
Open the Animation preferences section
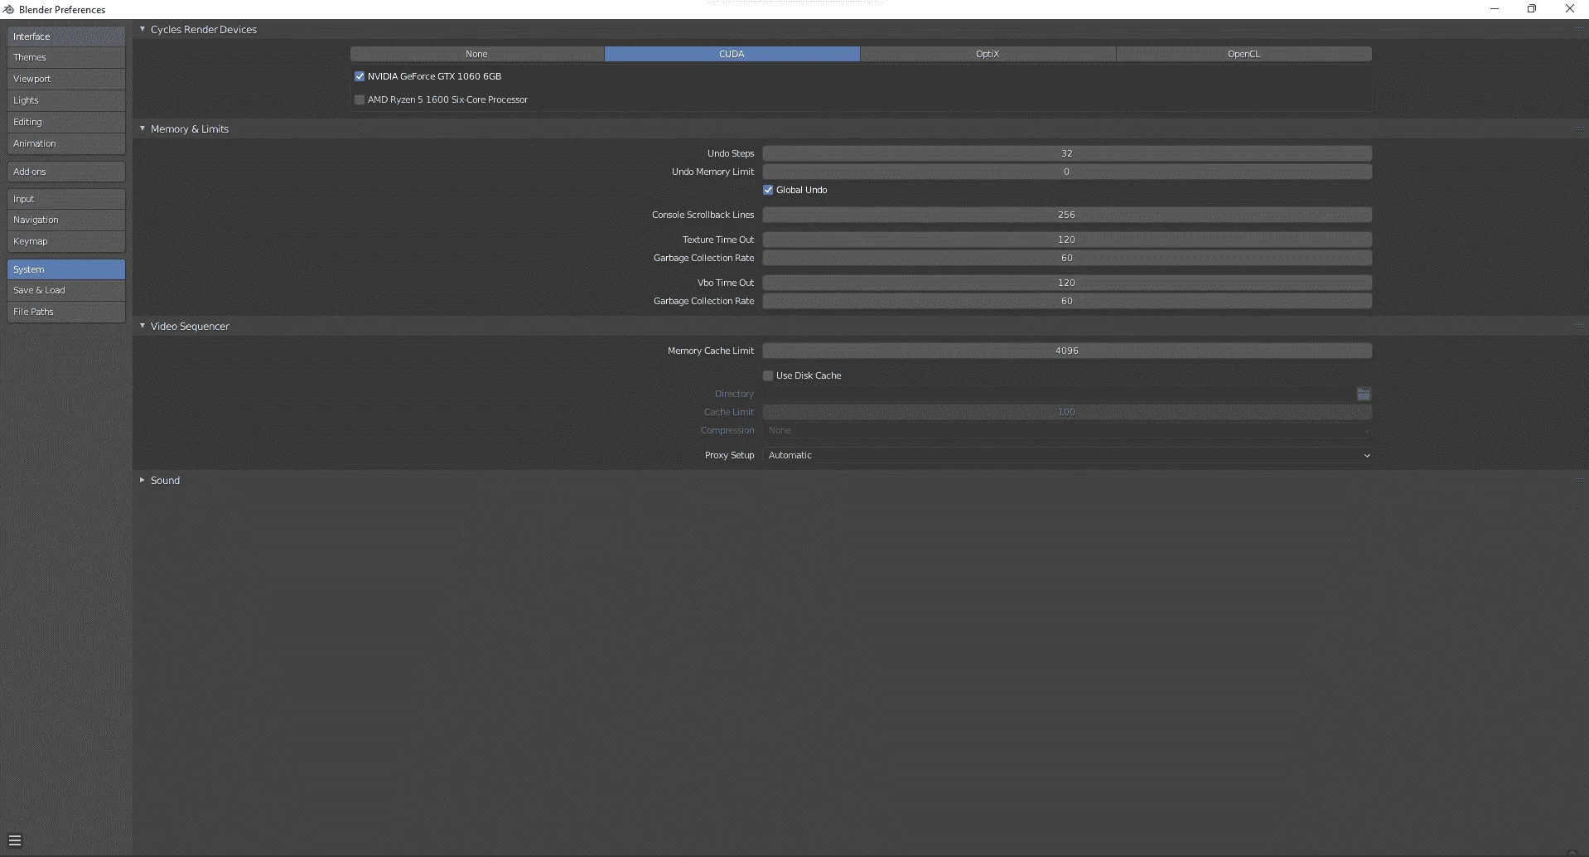[x=66, y=143]
